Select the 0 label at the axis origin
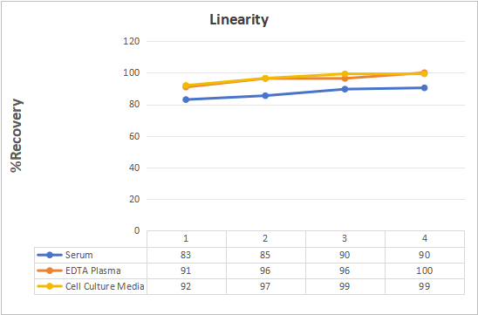Image resolution: width=478 pixels, height=315 pixels. coord(137,230)
